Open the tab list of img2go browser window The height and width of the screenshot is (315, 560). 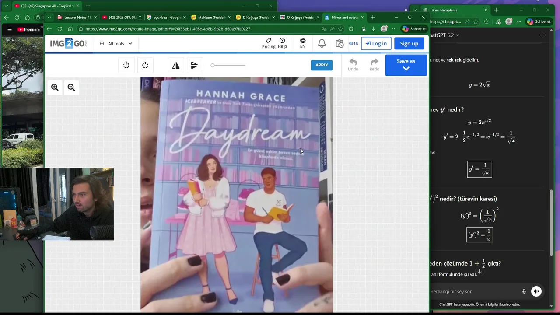(49, 17)
